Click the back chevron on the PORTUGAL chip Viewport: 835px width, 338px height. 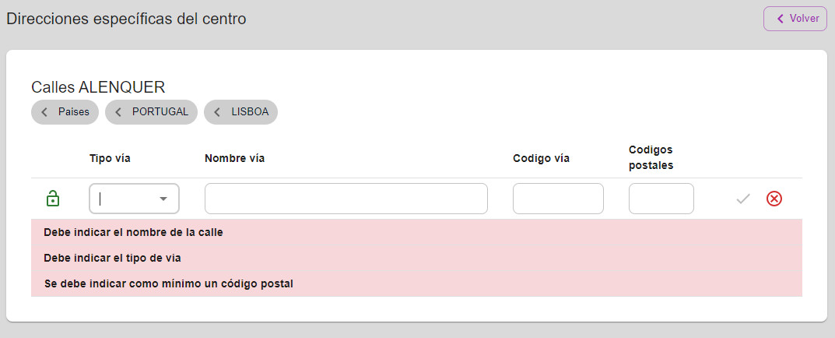(x=118, y=112)
